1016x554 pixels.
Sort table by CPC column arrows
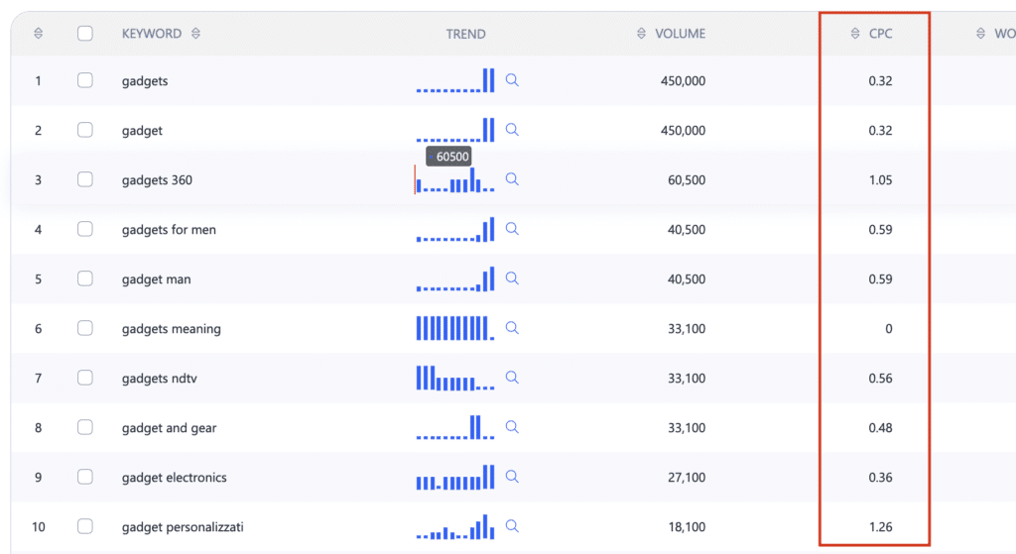(x=855, y=34)
